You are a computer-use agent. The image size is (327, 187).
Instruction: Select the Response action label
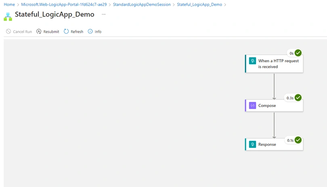point(267,145)
